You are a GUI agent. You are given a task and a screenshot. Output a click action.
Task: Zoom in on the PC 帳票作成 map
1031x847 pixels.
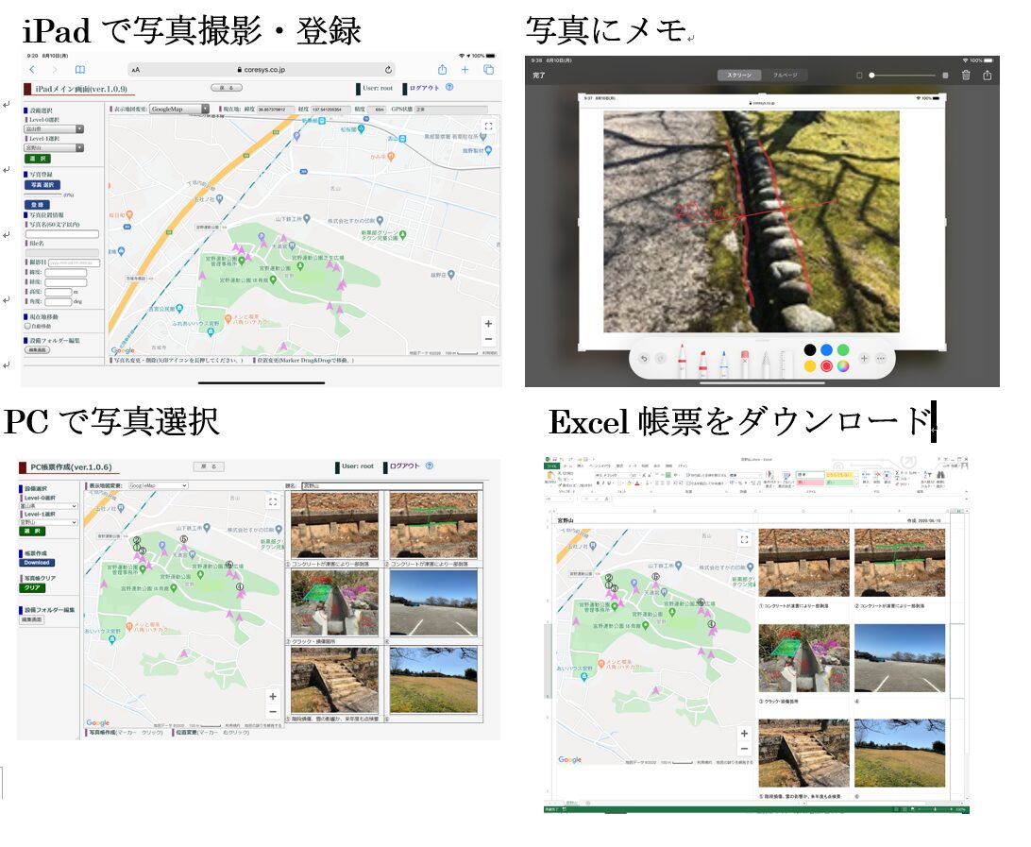[x=273, y=697]
